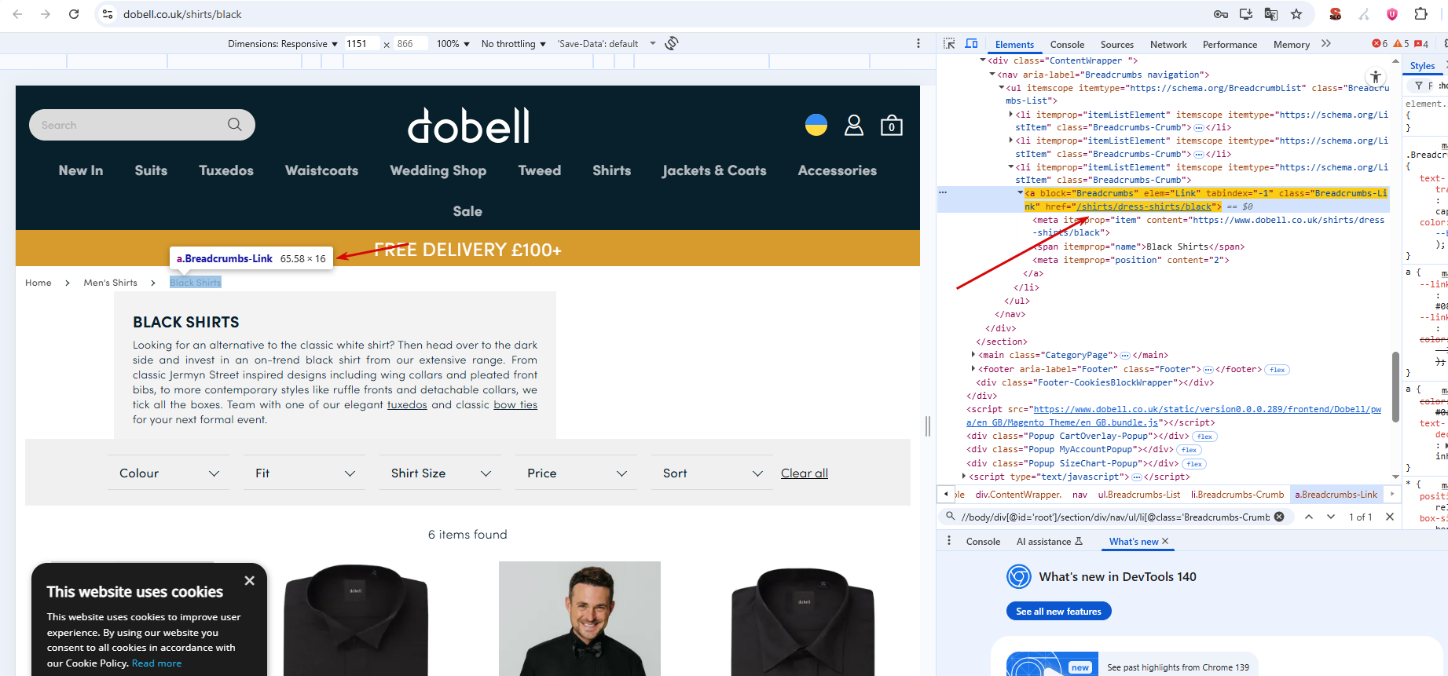Go to previous search result in DevTools
The width and height of the screenshot is (1448, 676).
[1309, 517]
